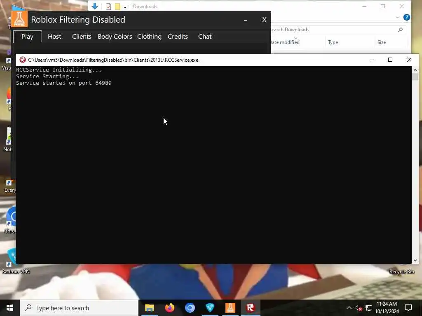422x316 pixels.
Task: Open the Recycle Bin on the desktop
Action: (401, 272)
